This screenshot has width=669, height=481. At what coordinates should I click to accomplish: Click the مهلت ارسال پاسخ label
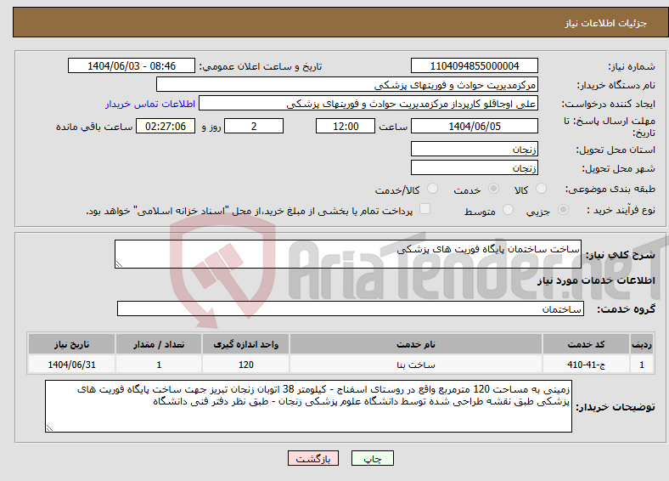pyautogui.click(x=610, y=127)
